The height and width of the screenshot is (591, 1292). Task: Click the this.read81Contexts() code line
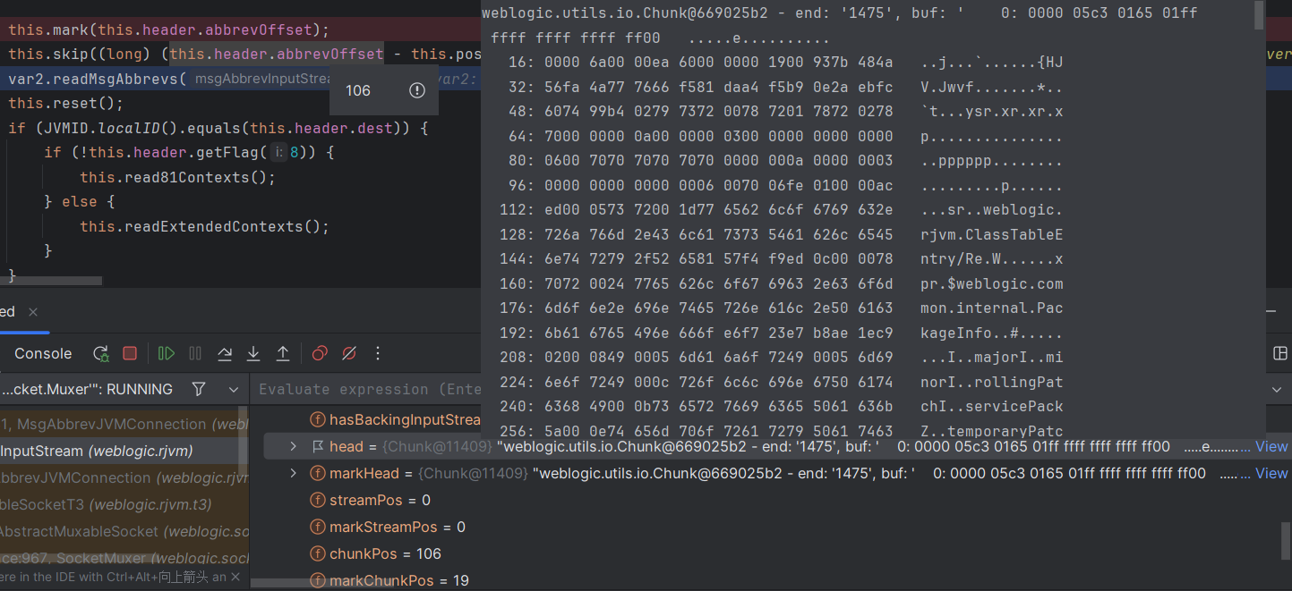(178, 177)
